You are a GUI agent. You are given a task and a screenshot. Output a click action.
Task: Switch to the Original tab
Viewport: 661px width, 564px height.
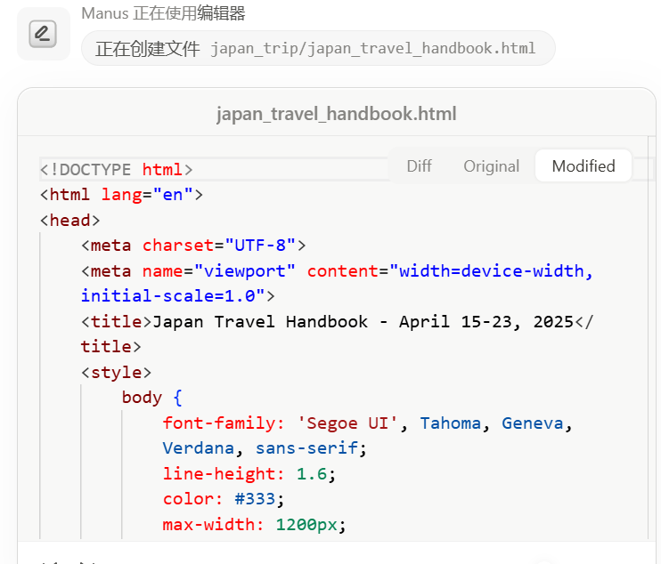pyautogui.click(x=491, y=166)
